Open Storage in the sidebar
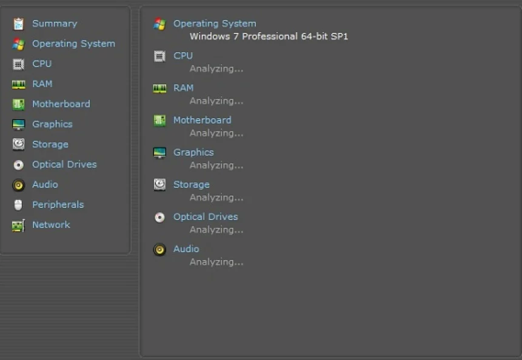 pos(50,145)
